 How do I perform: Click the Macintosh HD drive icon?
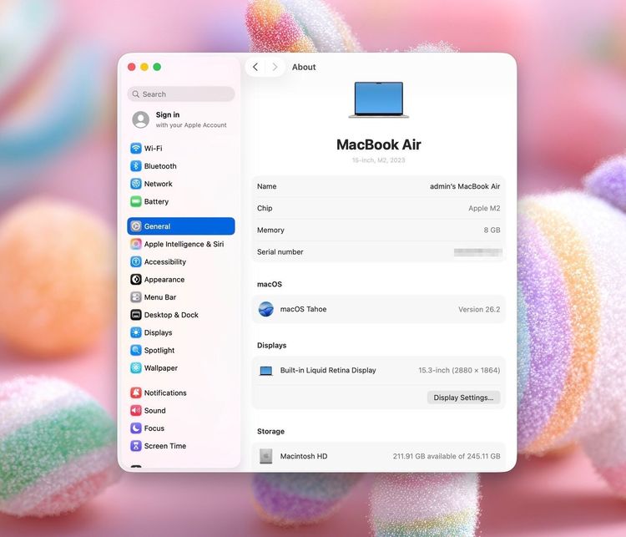pos(266,456)
